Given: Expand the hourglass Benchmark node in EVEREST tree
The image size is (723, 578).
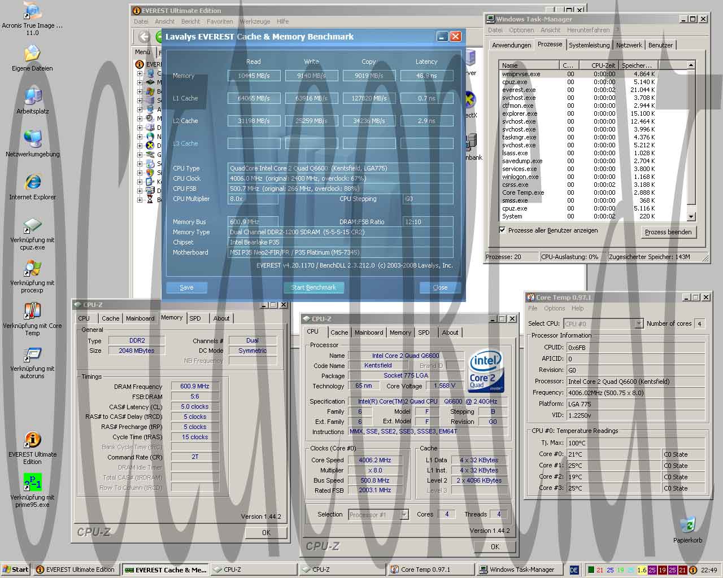Looking at the screenshot, I should 140,200.
